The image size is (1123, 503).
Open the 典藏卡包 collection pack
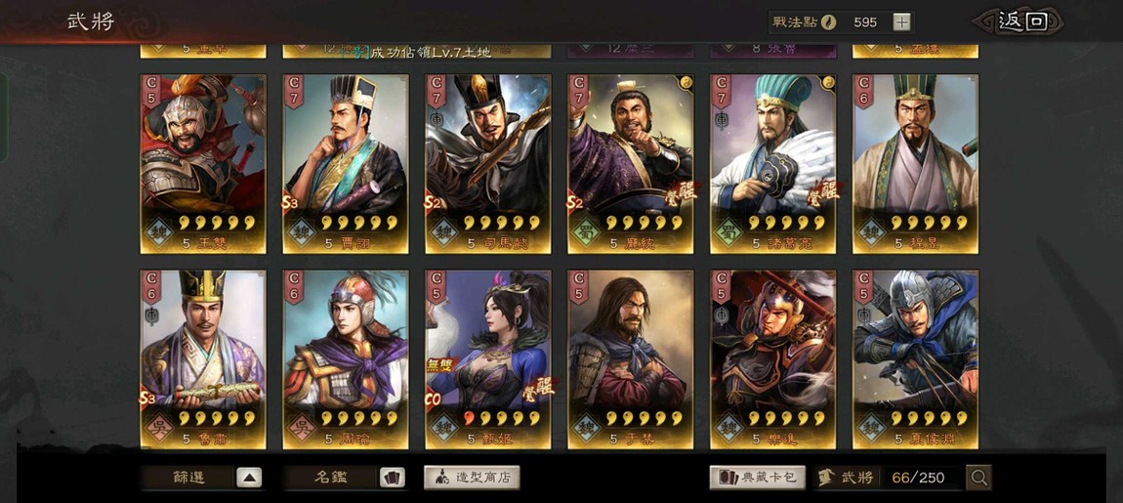point(757,478)
